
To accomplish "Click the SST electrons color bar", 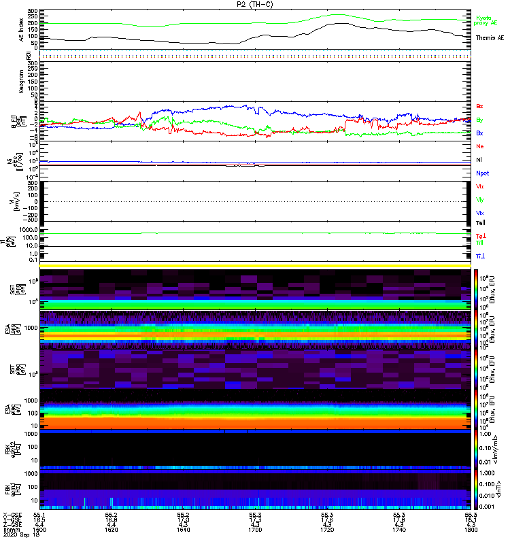I will [475, 369].
